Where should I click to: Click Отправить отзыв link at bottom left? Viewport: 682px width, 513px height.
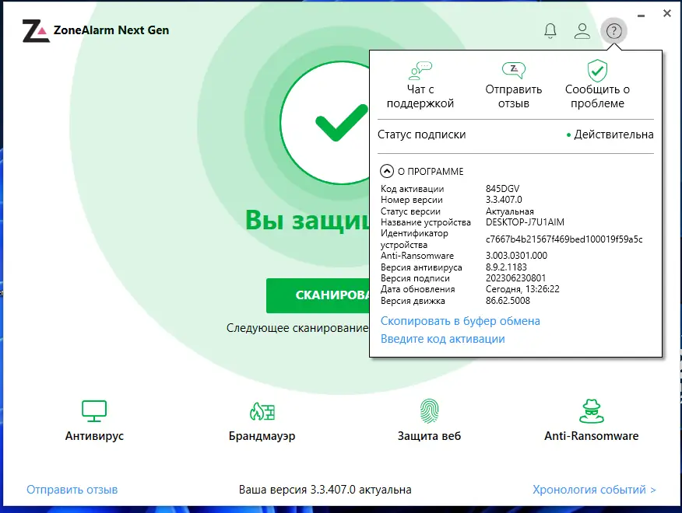(x=72, y=490)
